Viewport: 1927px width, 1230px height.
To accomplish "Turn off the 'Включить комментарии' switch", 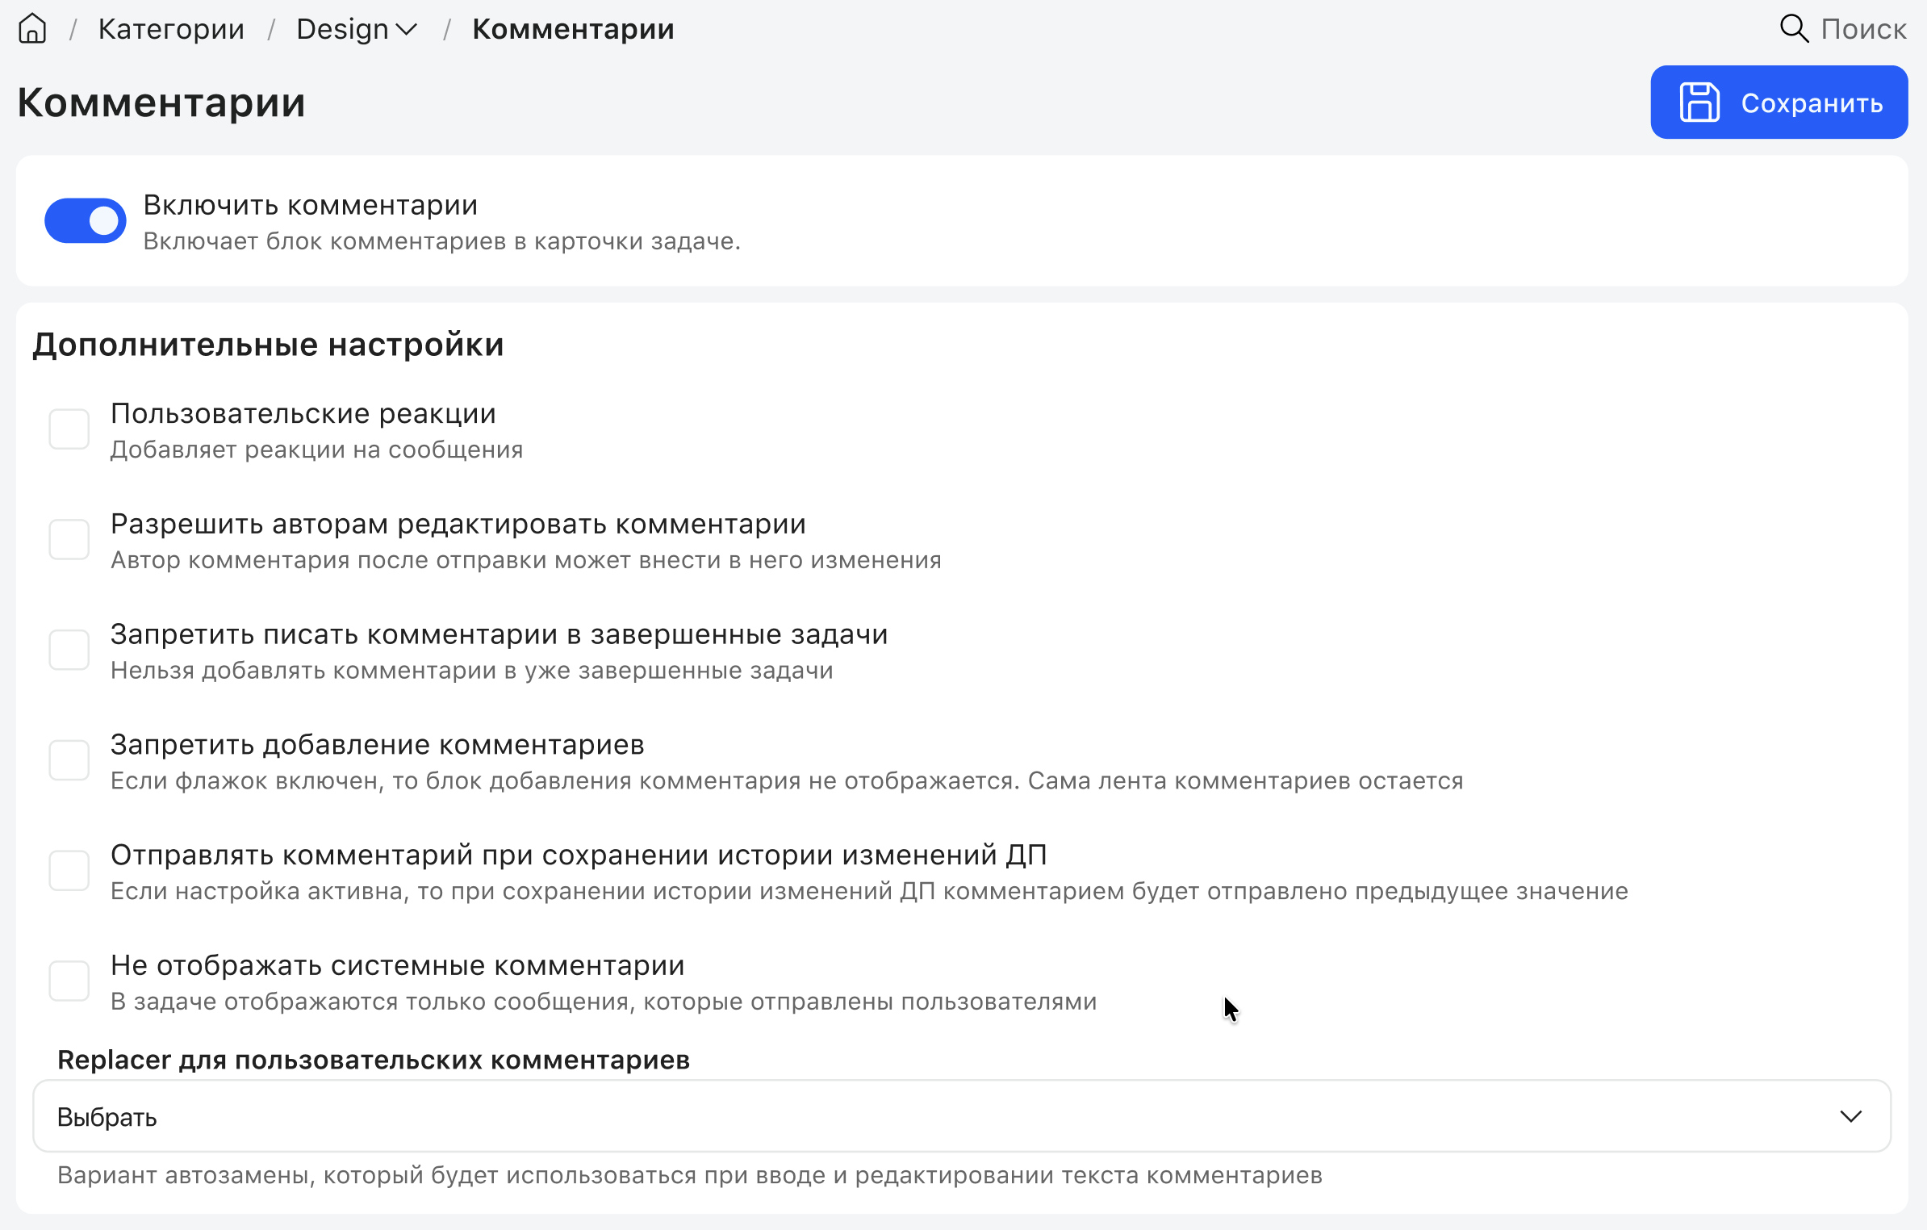I will point(85,220).
